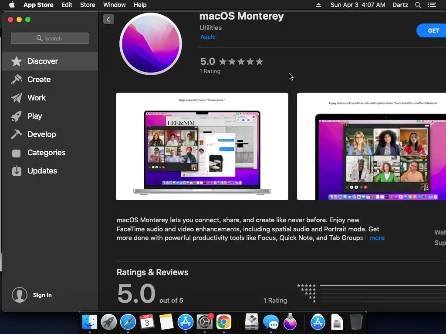This screenshot has width=446, height=334.
Task: Open Launchpad from the Dock
Action: [108, 322]
